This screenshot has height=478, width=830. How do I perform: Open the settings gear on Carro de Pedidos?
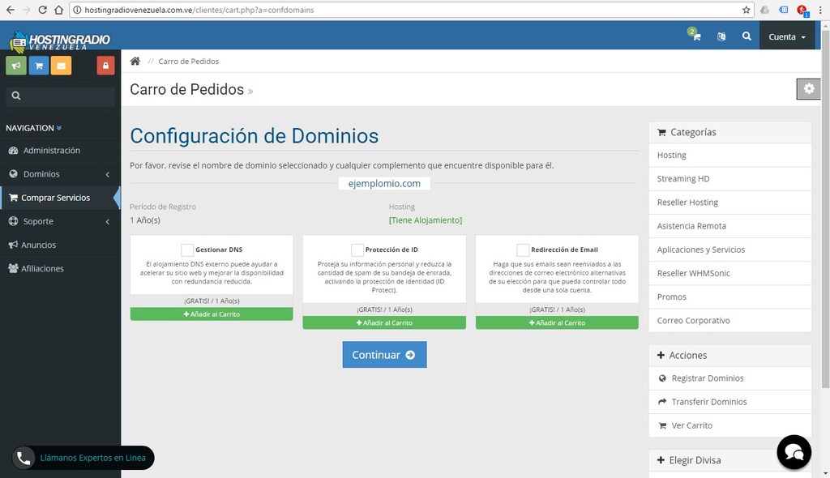[x=808, y=89]
